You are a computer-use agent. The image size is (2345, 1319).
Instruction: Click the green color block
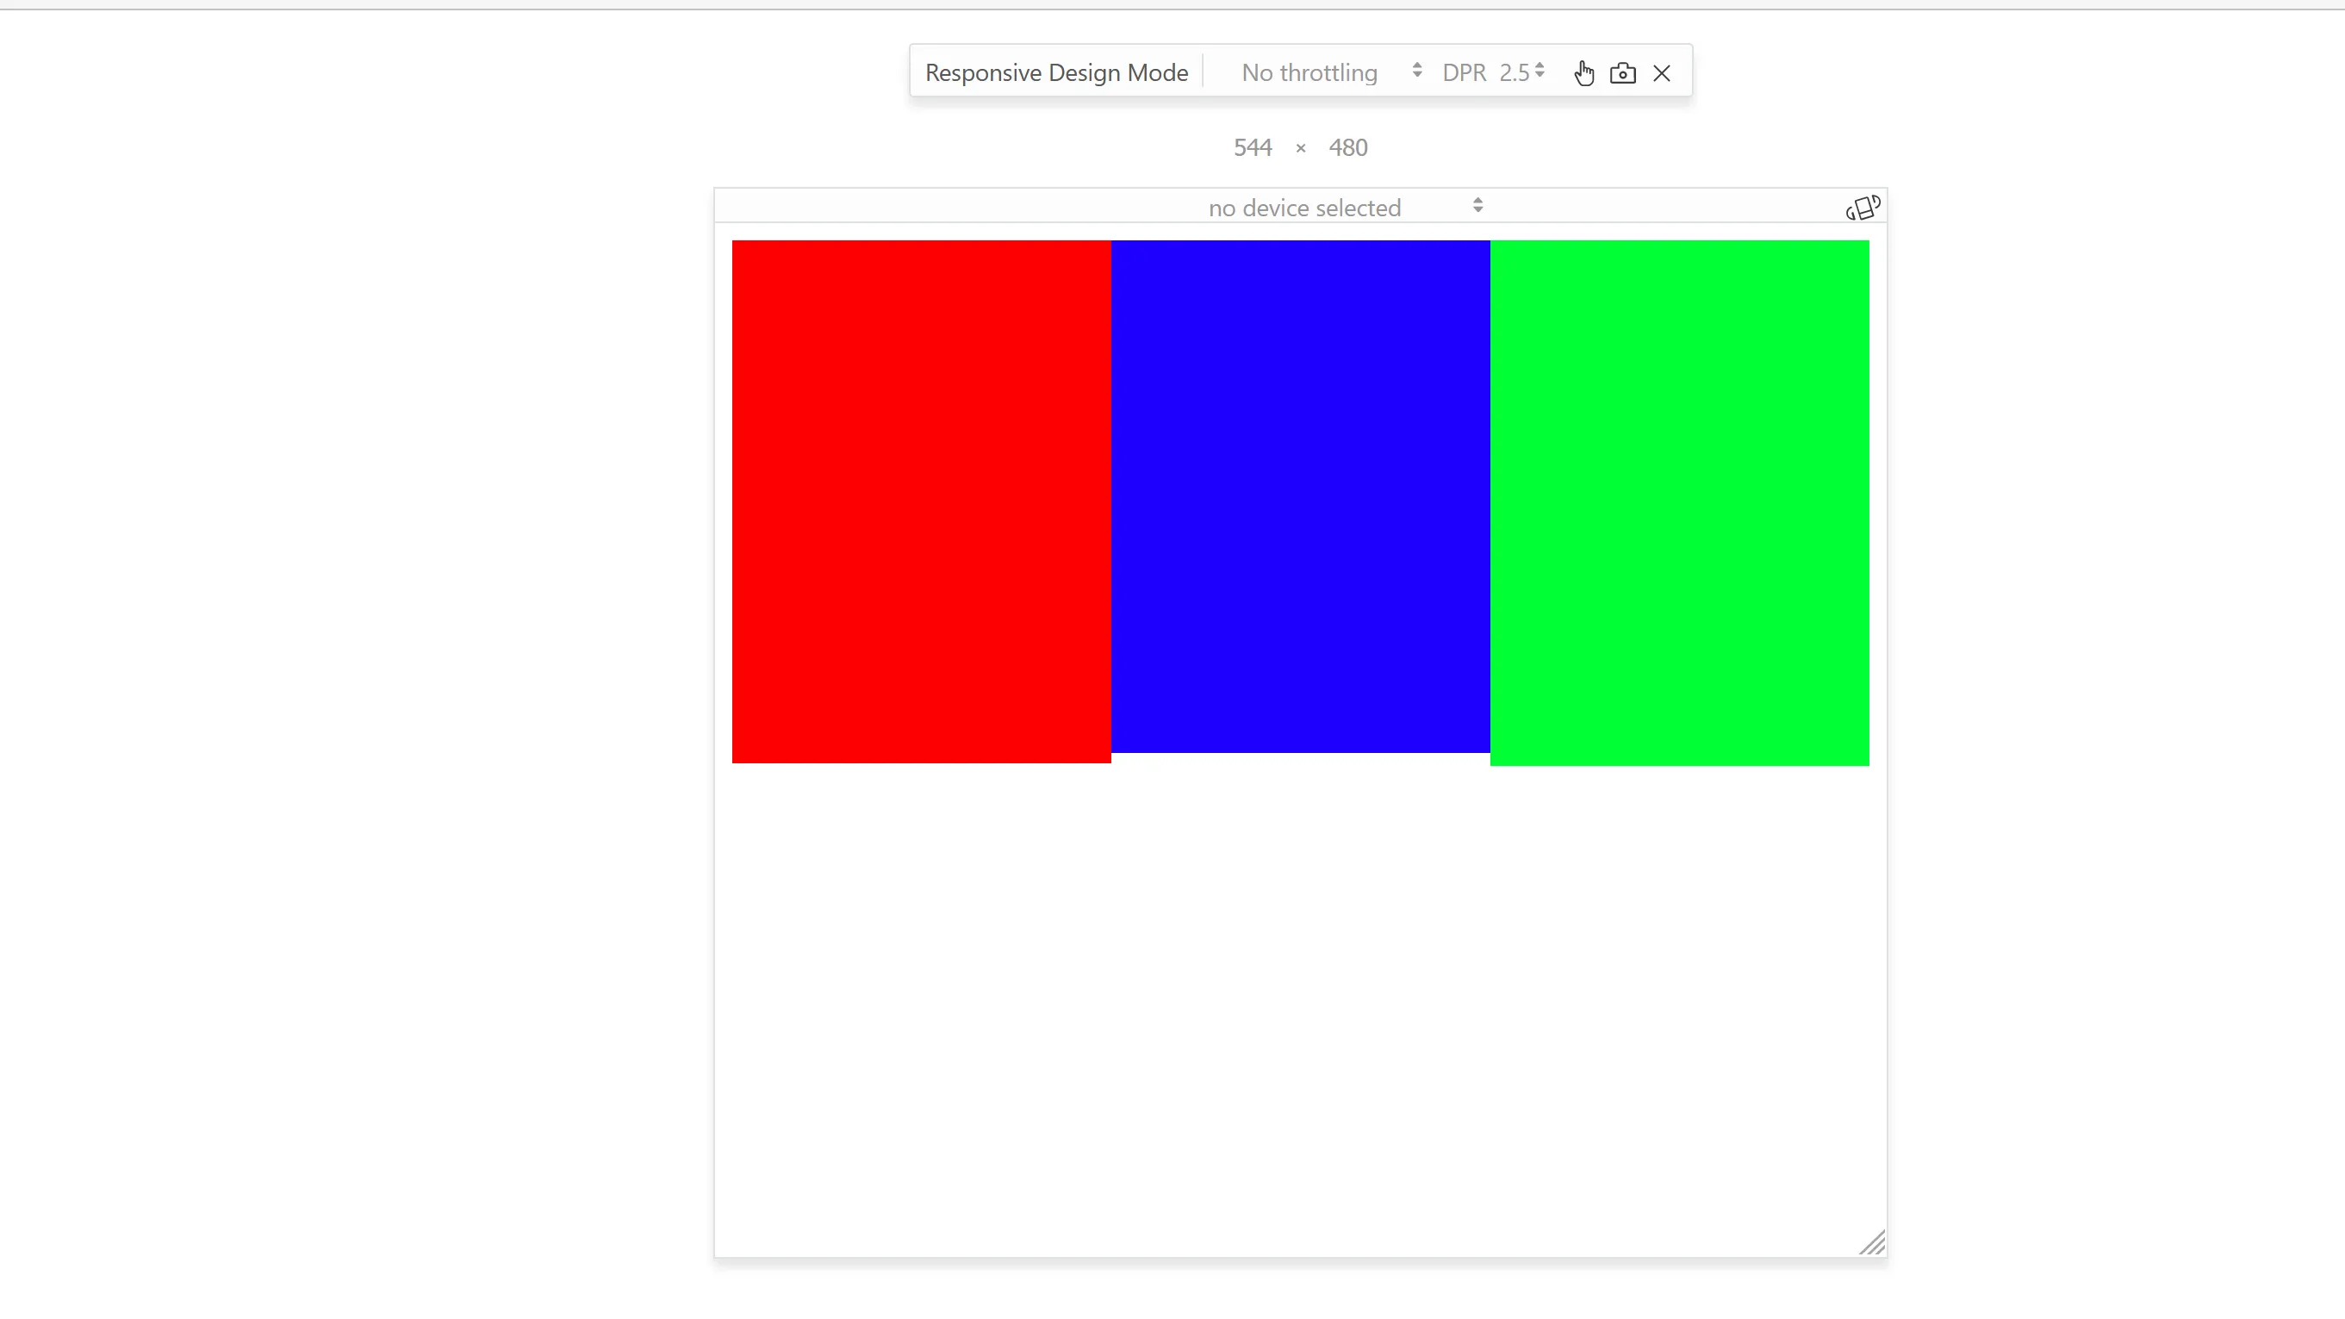click(x=1679, y=502)
